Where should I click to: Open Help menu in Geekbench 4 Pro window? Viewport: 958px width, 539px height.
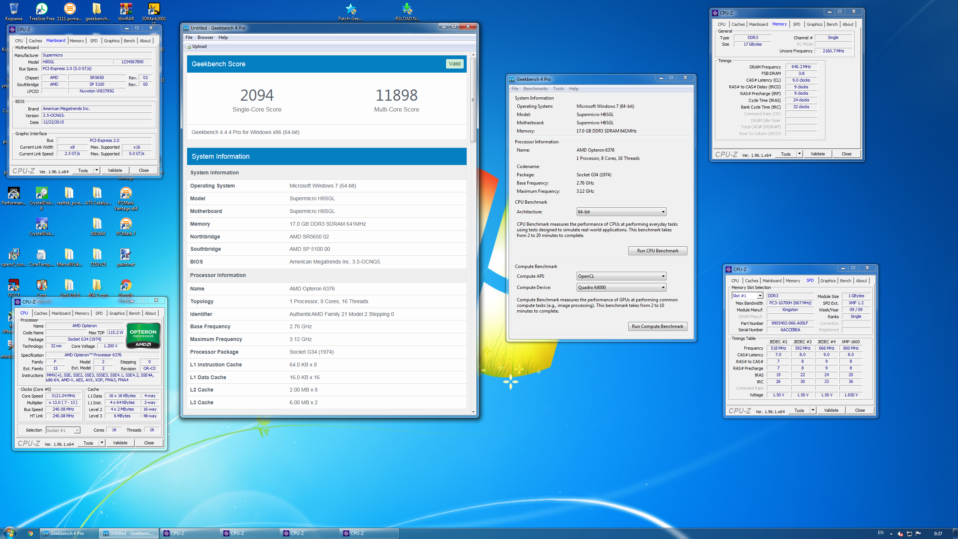click(x=574, y=89)
